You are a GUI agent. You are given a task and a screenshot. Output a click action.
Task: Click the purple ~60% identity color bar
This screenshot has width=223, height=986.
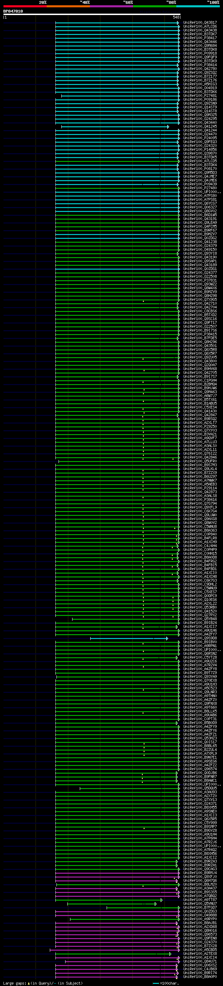pyautogui.click(x=111, y=6)
